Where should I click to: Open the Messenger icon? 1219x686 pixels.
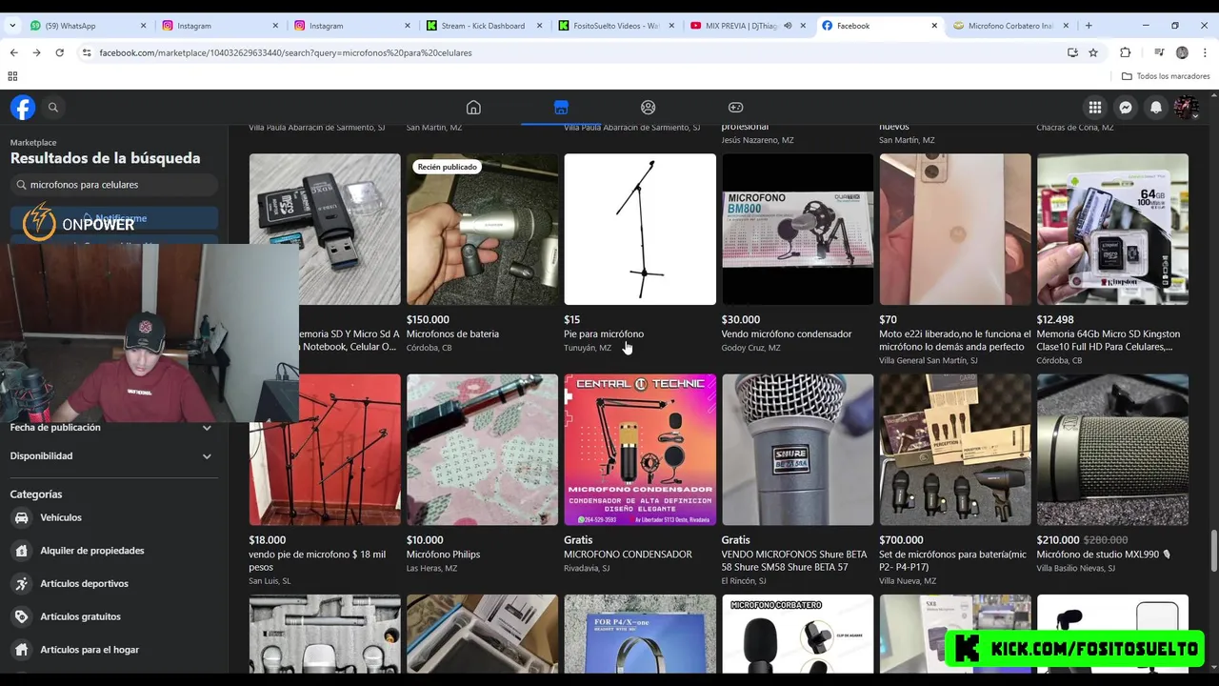[x=1126, y=108]
